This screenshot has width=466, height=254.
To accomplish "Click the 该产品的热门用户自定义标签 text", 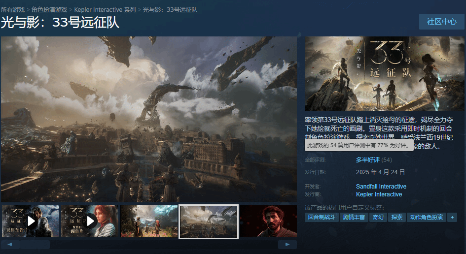I will (x=345, y=207).
